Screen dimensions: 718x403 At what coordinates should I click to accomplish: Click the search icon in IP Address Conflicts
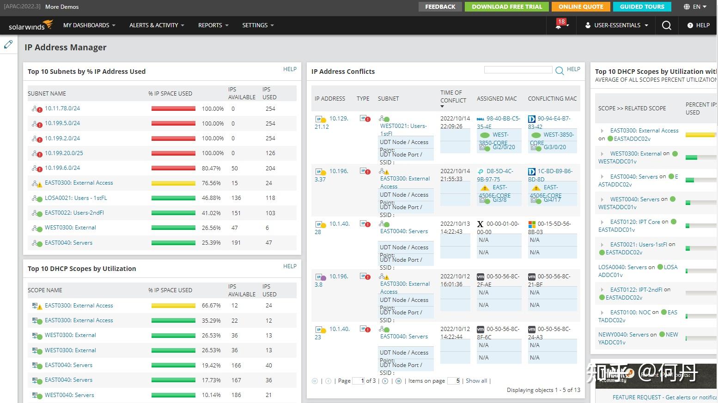pyautogui.click(x=559, y=71)
